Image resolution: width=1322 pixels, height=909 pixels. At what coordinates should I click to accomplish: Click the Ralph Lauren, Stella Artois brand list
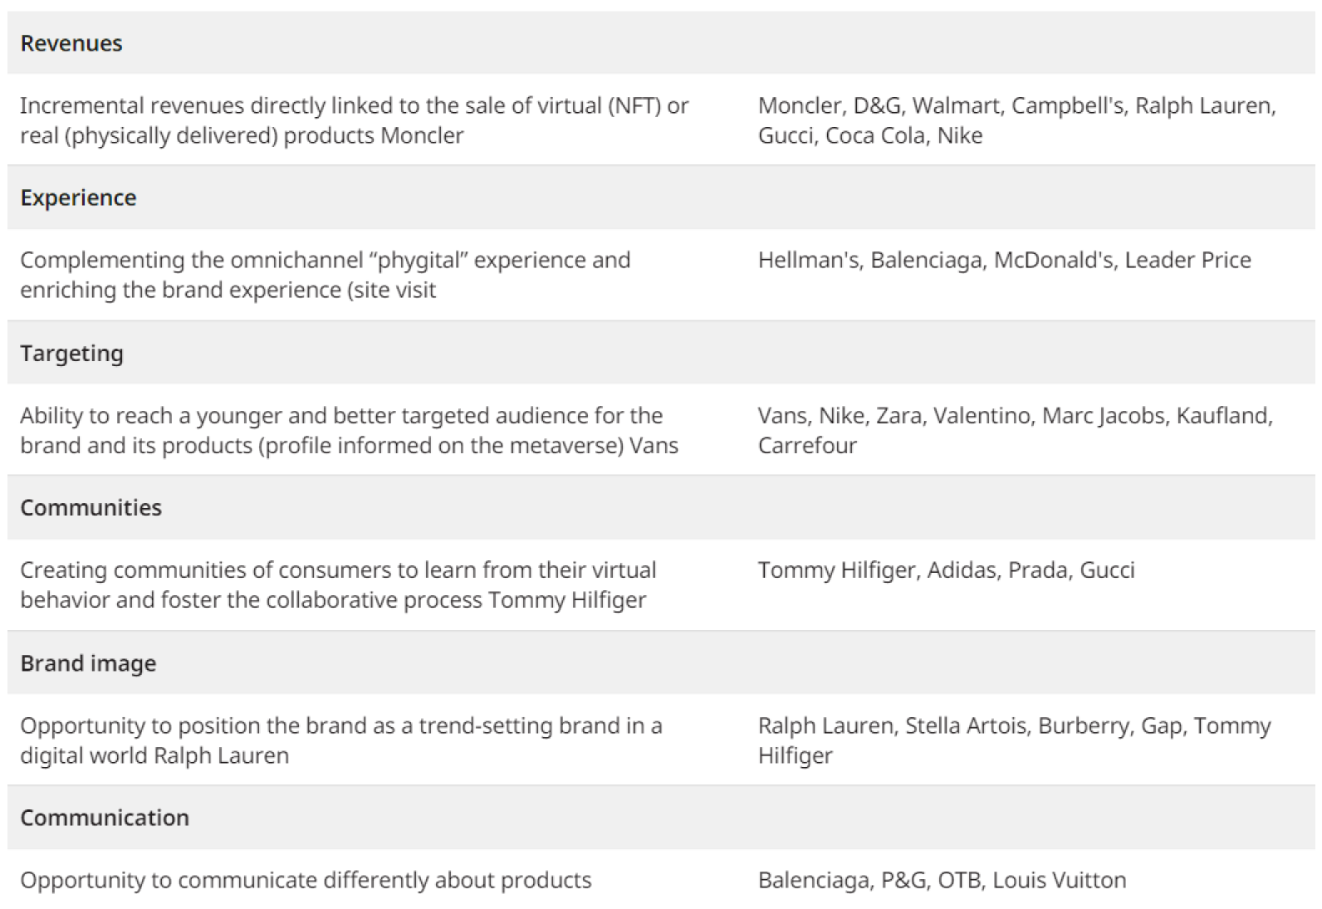(1014, 740)
